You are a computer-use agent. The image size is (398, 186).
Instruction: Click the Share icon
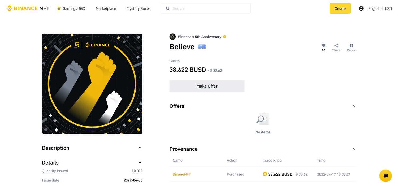[336, 46]
